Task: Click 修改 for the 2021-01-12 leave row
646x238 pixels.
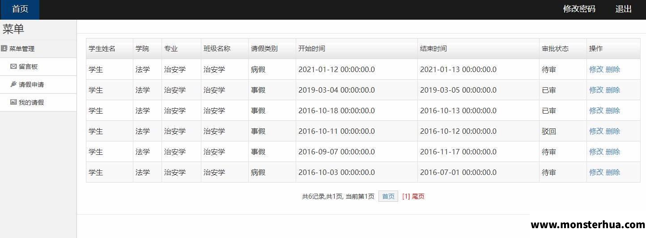Action: [596, 69]
